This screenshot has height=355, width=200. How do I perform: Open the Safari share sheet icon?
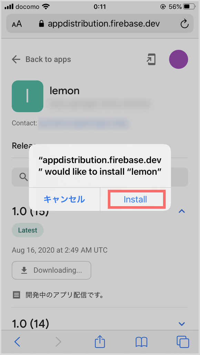[x=100, y=341]
